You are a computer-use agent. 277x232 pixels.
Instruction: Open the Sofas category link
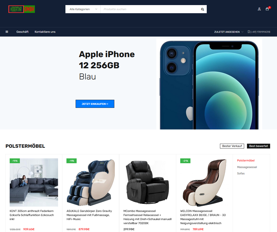click(241, 173)
